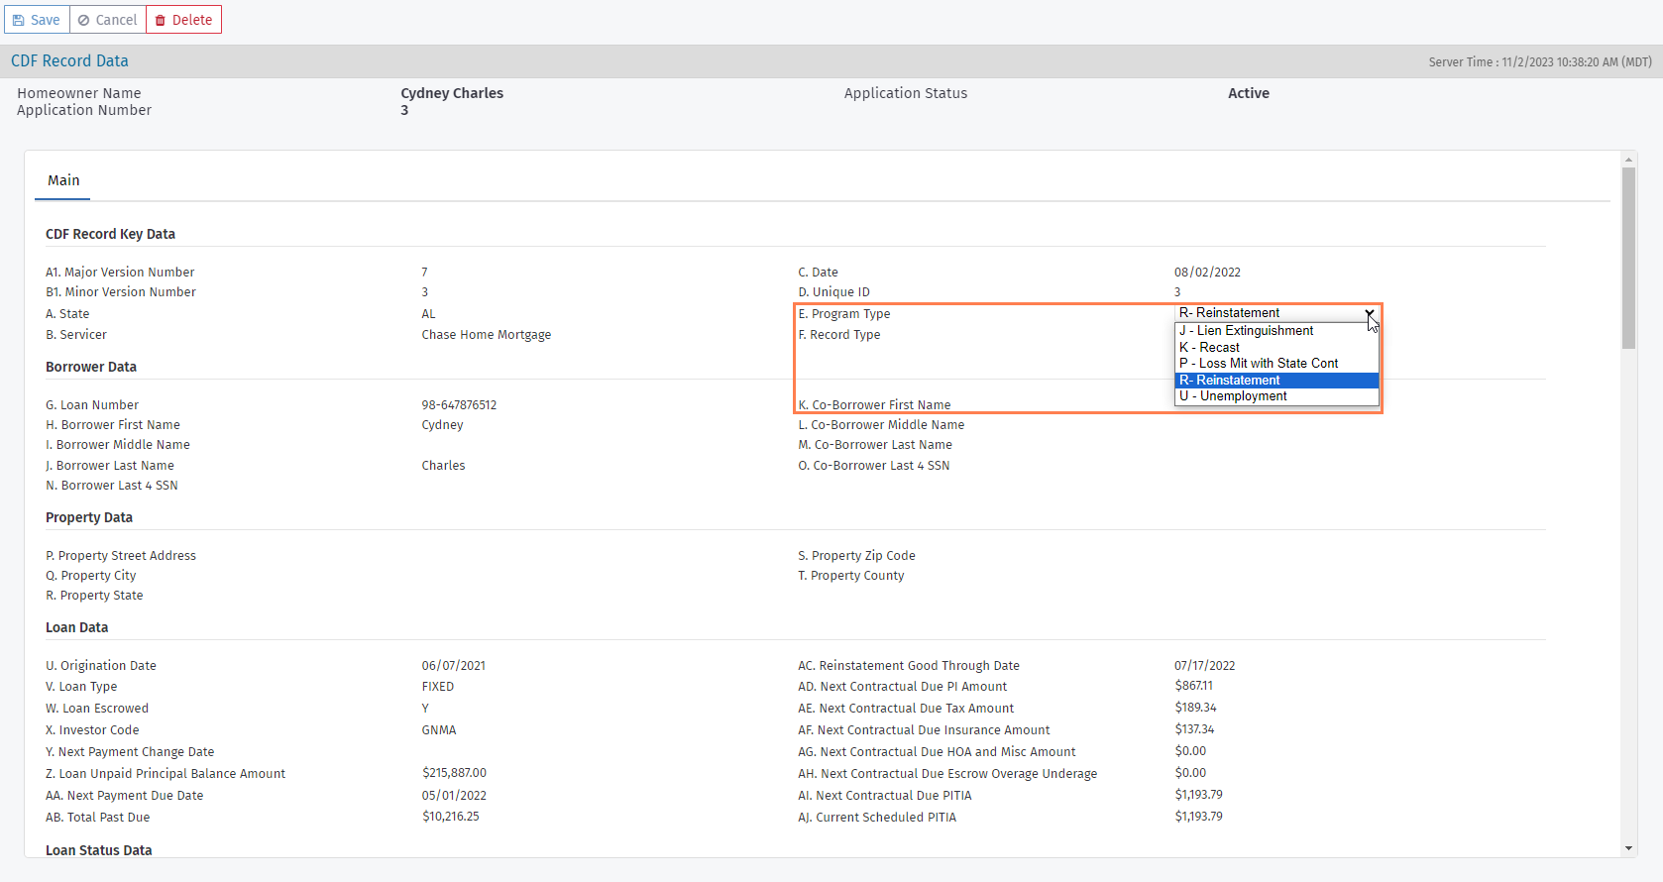This screenshot has height=882, width=1663.
Task: Choose K - Recast from the list
Action: click(x=1209, y=348)
